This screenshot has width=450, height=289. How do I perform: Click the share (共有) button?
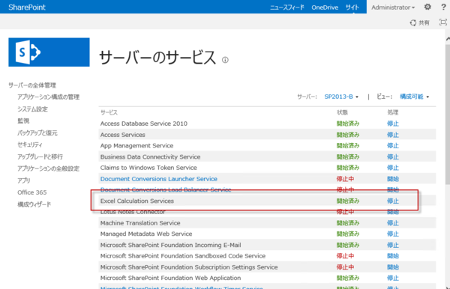click(x=419, y=22)
